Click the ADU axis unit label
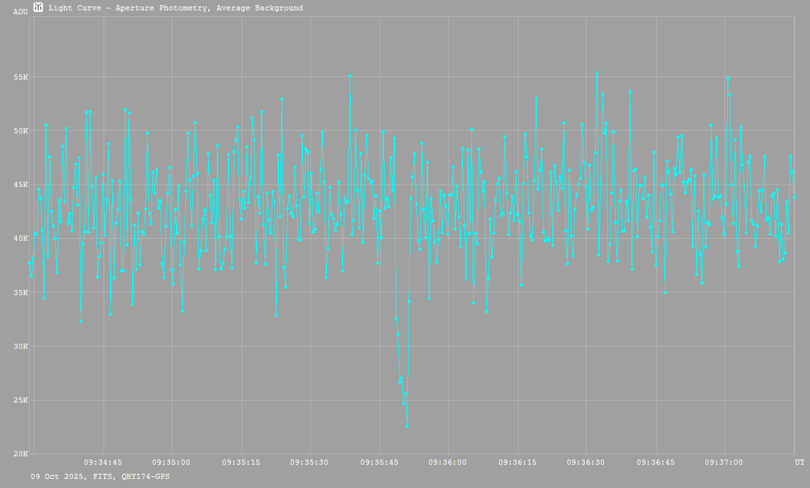Viewport: 810px width, 488px height. click(21, 12)
